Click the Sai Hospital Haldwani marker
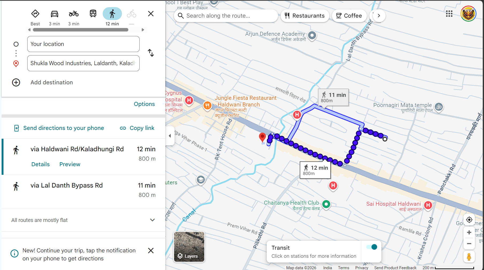Viewport: 484px width, 270px height. (x=428, y=205)
